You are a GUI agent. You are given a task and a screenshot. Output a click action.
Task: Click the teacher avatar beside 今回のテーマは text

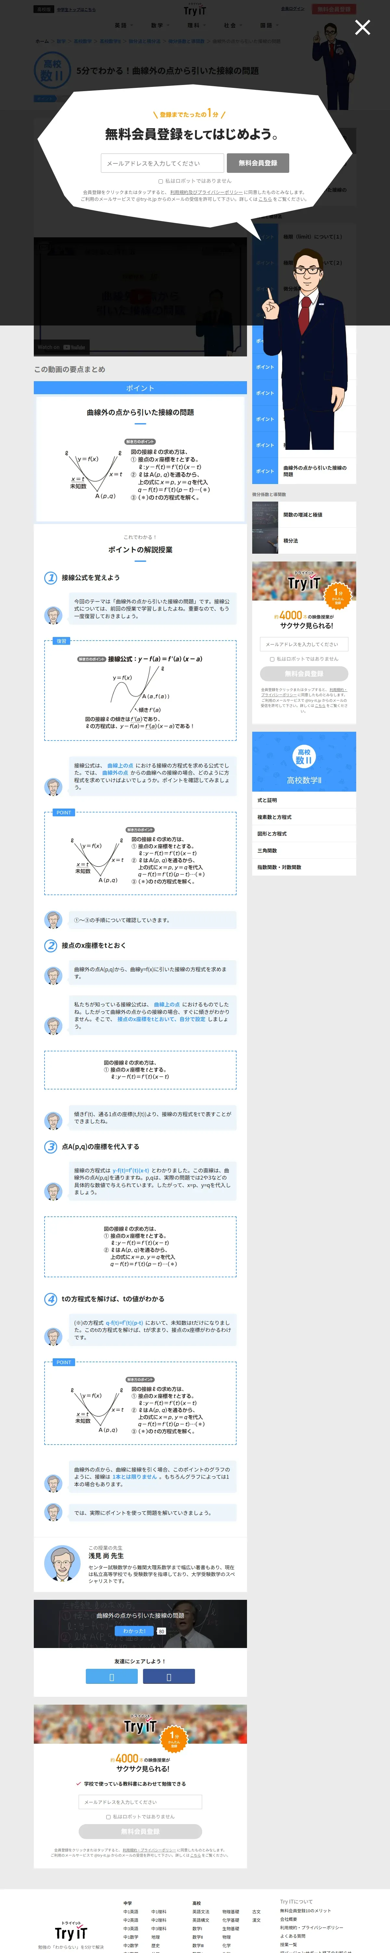[x=53, y=615]
